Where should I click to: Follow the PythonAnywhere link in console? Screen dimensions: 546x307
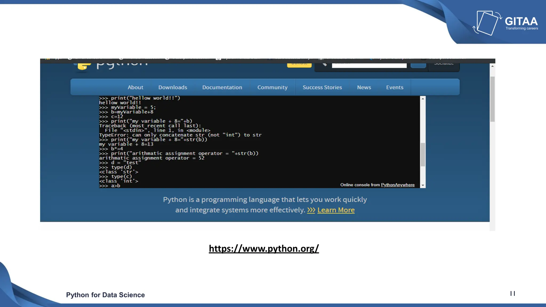pyautogui.click(x=398, y=185)
